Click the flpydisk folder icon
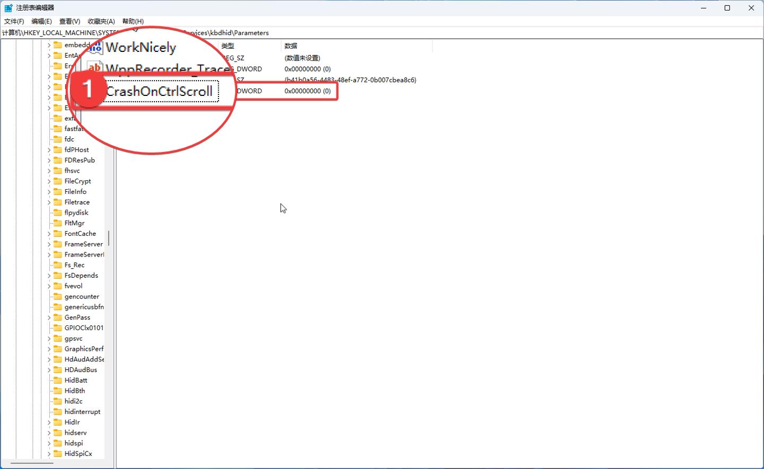This screenshot has width=764, height=469. [58, 213]
